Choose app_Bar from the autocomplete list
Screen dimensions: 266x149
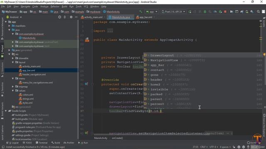(x=203, y=65)
